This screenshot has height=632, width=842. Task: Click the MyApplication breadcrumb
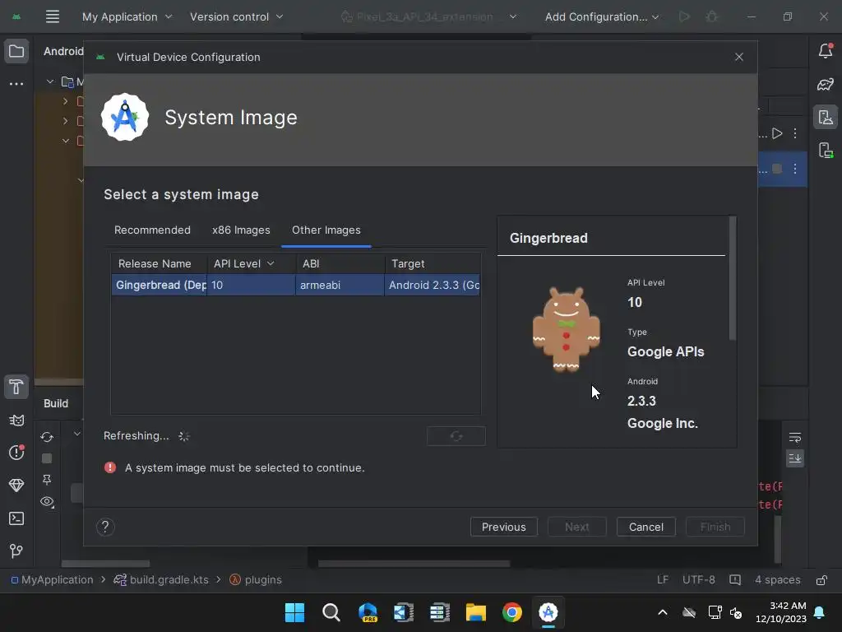(52, 580)
